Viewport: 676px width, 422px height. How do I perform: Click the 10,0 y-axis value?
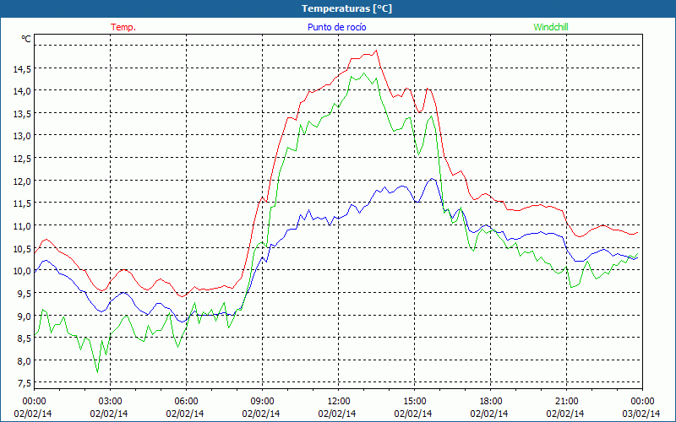tap(22, 271)
